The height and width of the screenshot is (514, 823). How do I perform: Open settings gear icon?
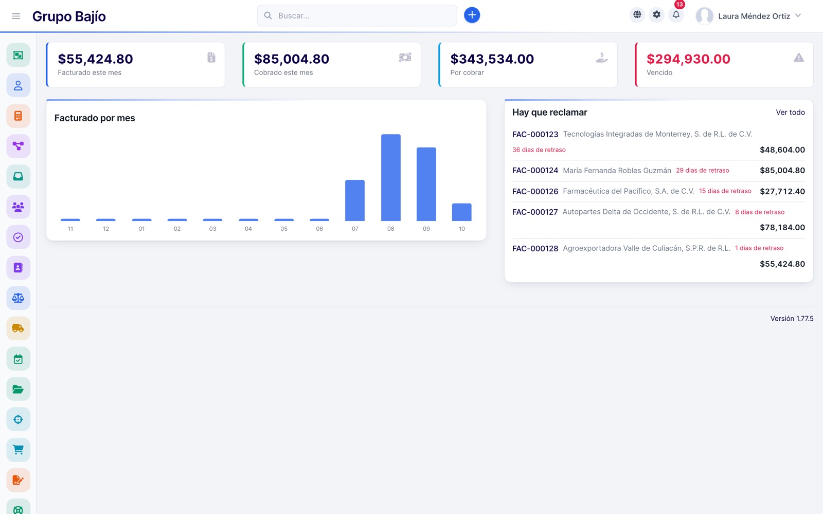click(656, 15)
